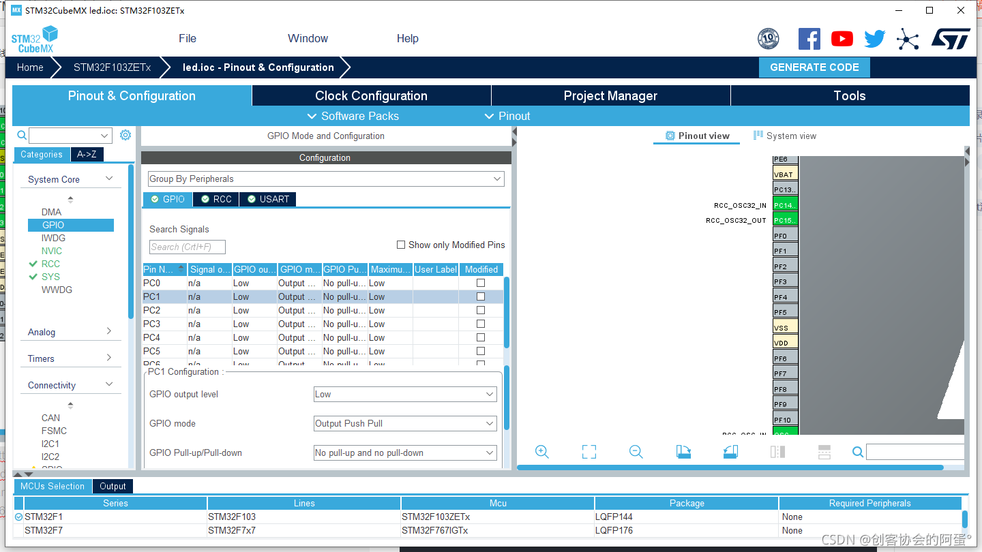Rotate the chip counter-clockwise
The height and width of the screenshot is (552, 982).
pyautogui.click(x=730, y=452)
